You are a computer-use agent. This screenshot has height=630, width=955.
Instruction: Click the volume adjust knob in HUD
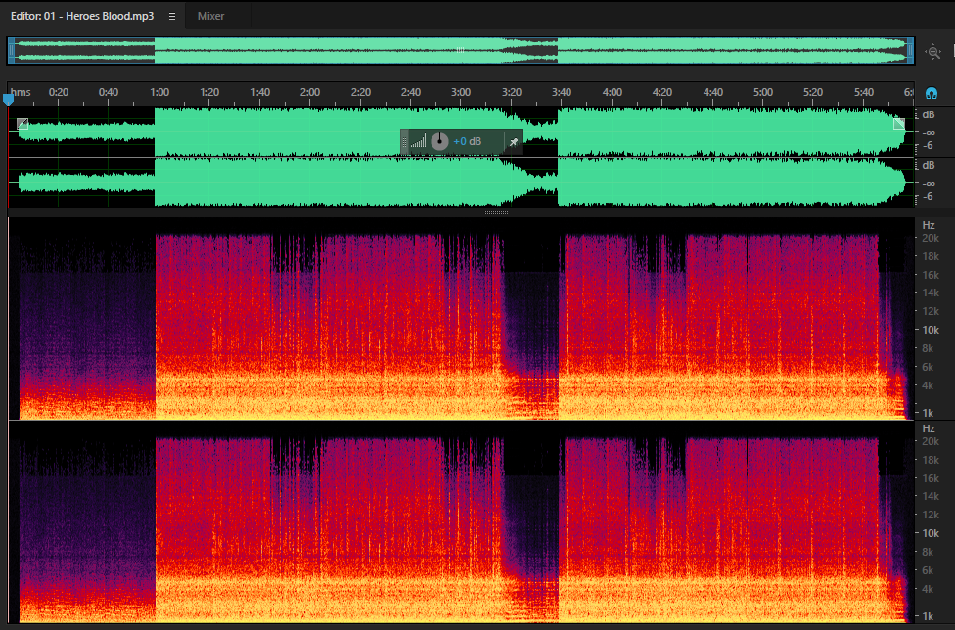pyautogui.click(x=439, y=141)
